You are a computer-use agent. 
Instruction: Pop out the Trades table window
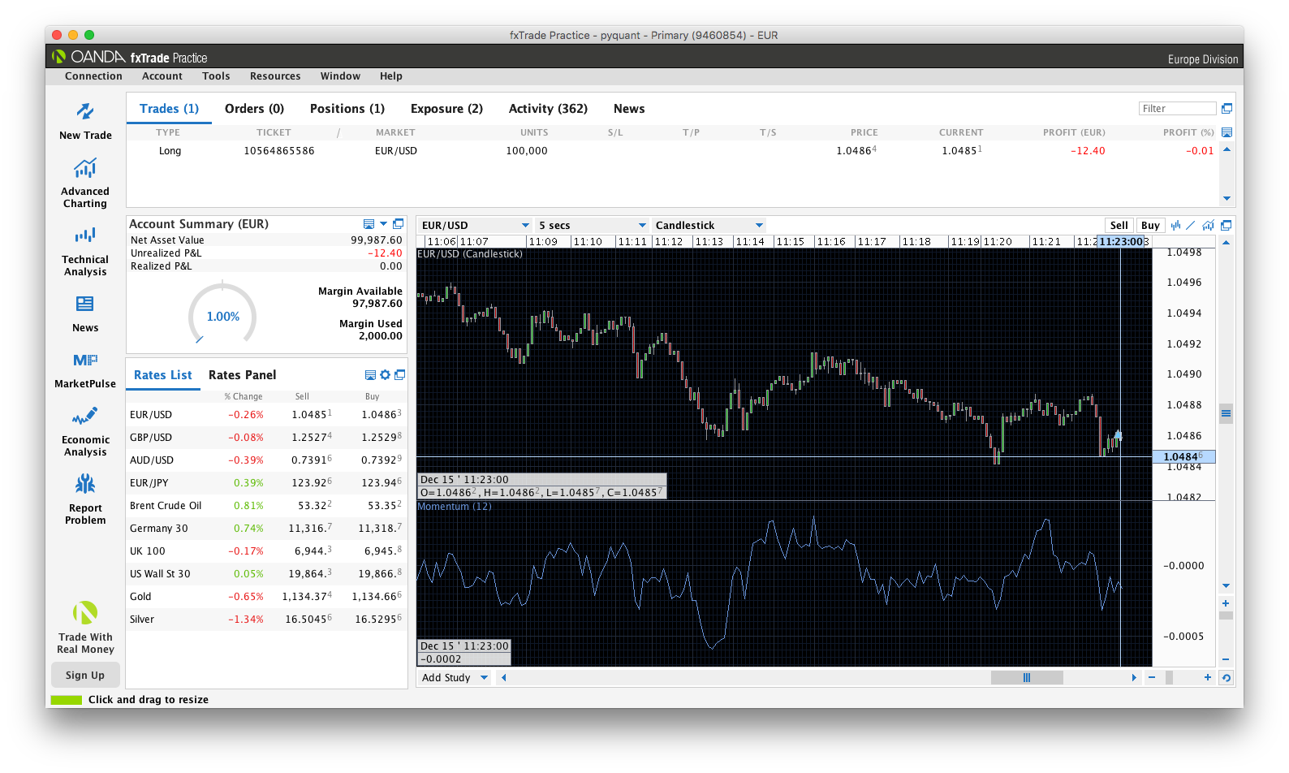coord(1227,108)
